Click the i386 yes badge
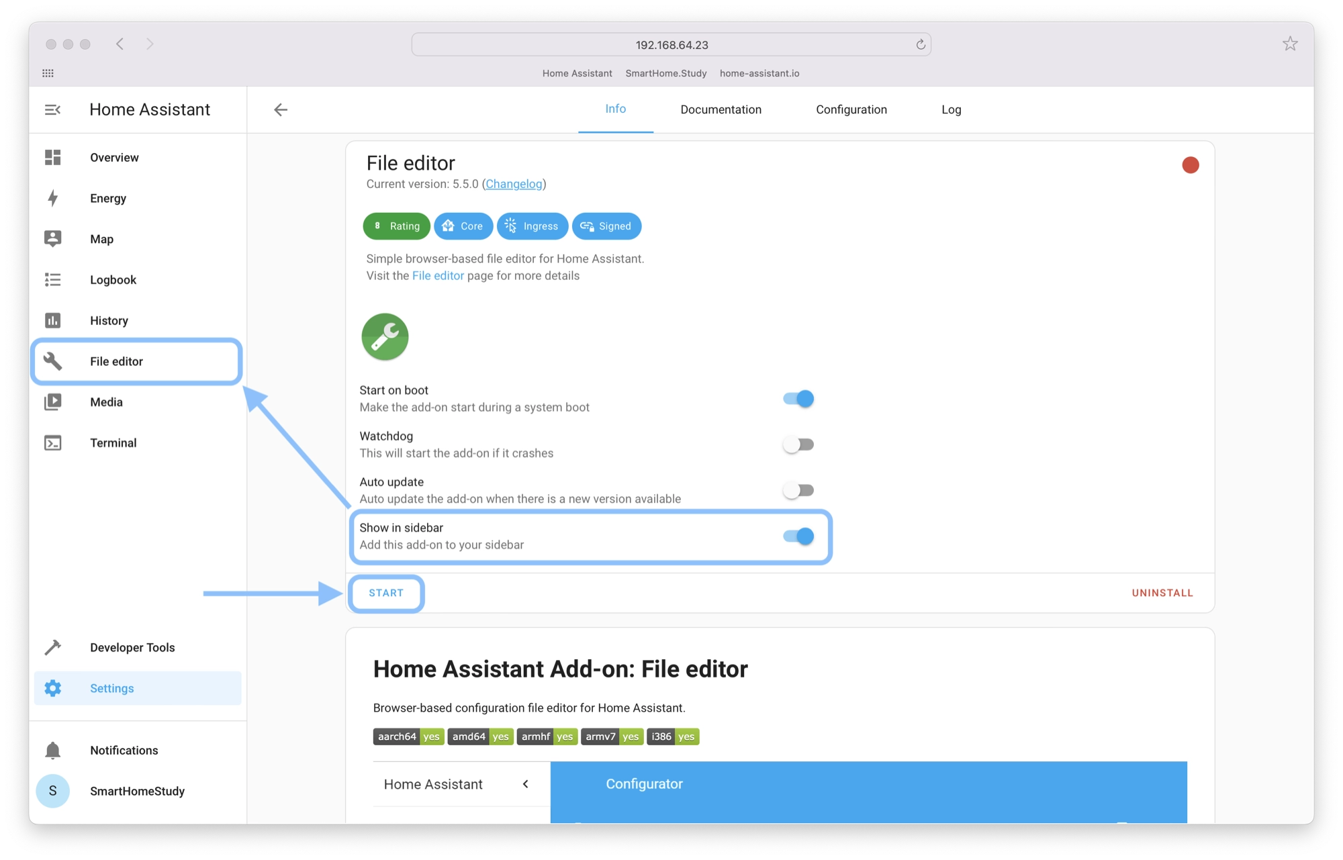Screen dimensions: 1343x860 pyautogui.click(x=673, y=736)
